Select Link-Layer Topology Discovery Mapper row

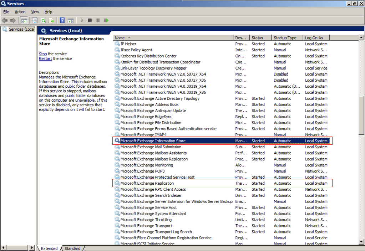coord(222,68)
